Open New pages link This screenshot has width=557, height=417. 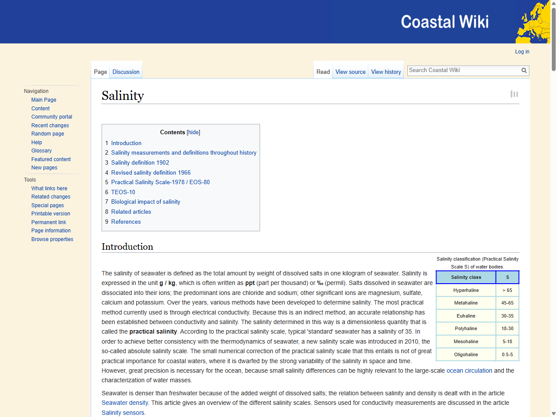point(44,168)
